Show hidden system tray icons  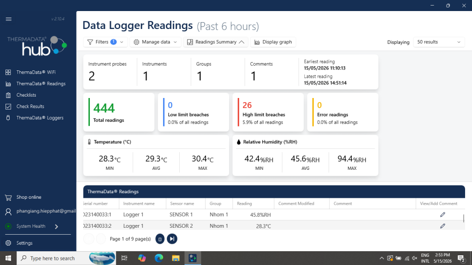(381, 258)
